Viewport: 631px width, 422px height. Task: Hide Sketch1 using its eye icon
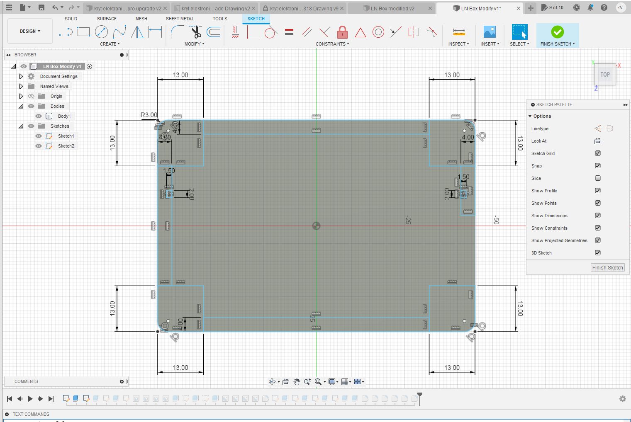coord(39,136)
